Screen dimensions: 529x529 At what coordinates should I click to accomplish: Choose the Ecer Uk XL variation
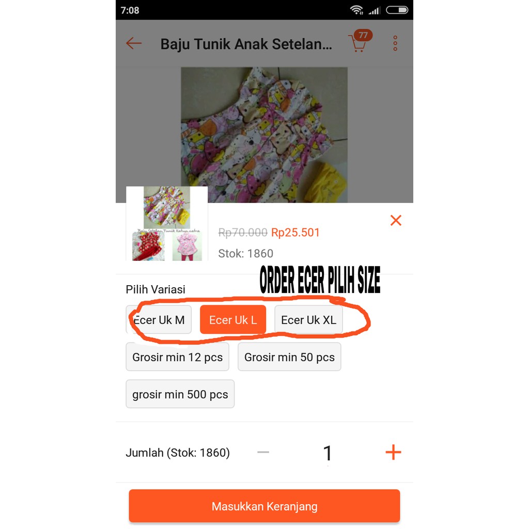point(308,319)
